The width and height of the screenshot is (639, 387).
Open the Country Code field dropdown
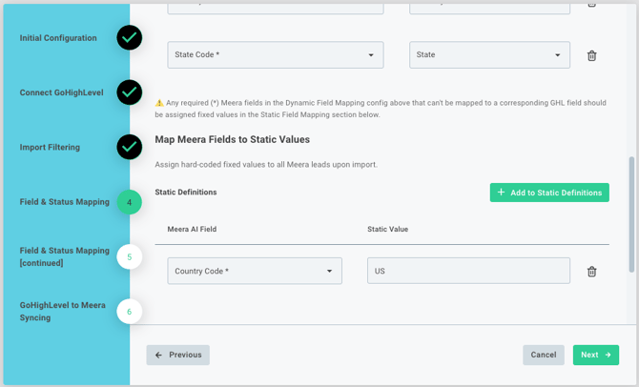pos(255,271)
